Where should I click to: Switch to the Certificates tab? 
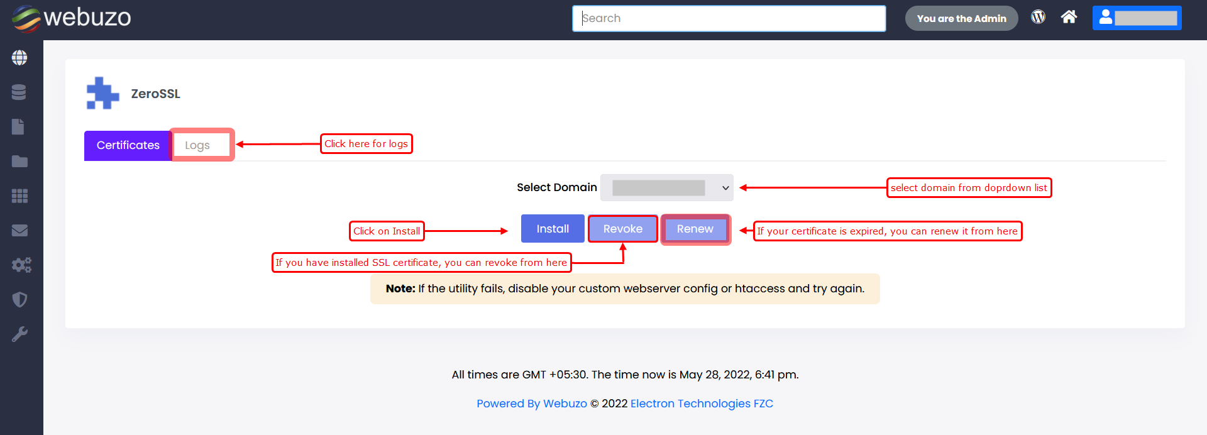(128, 145)
